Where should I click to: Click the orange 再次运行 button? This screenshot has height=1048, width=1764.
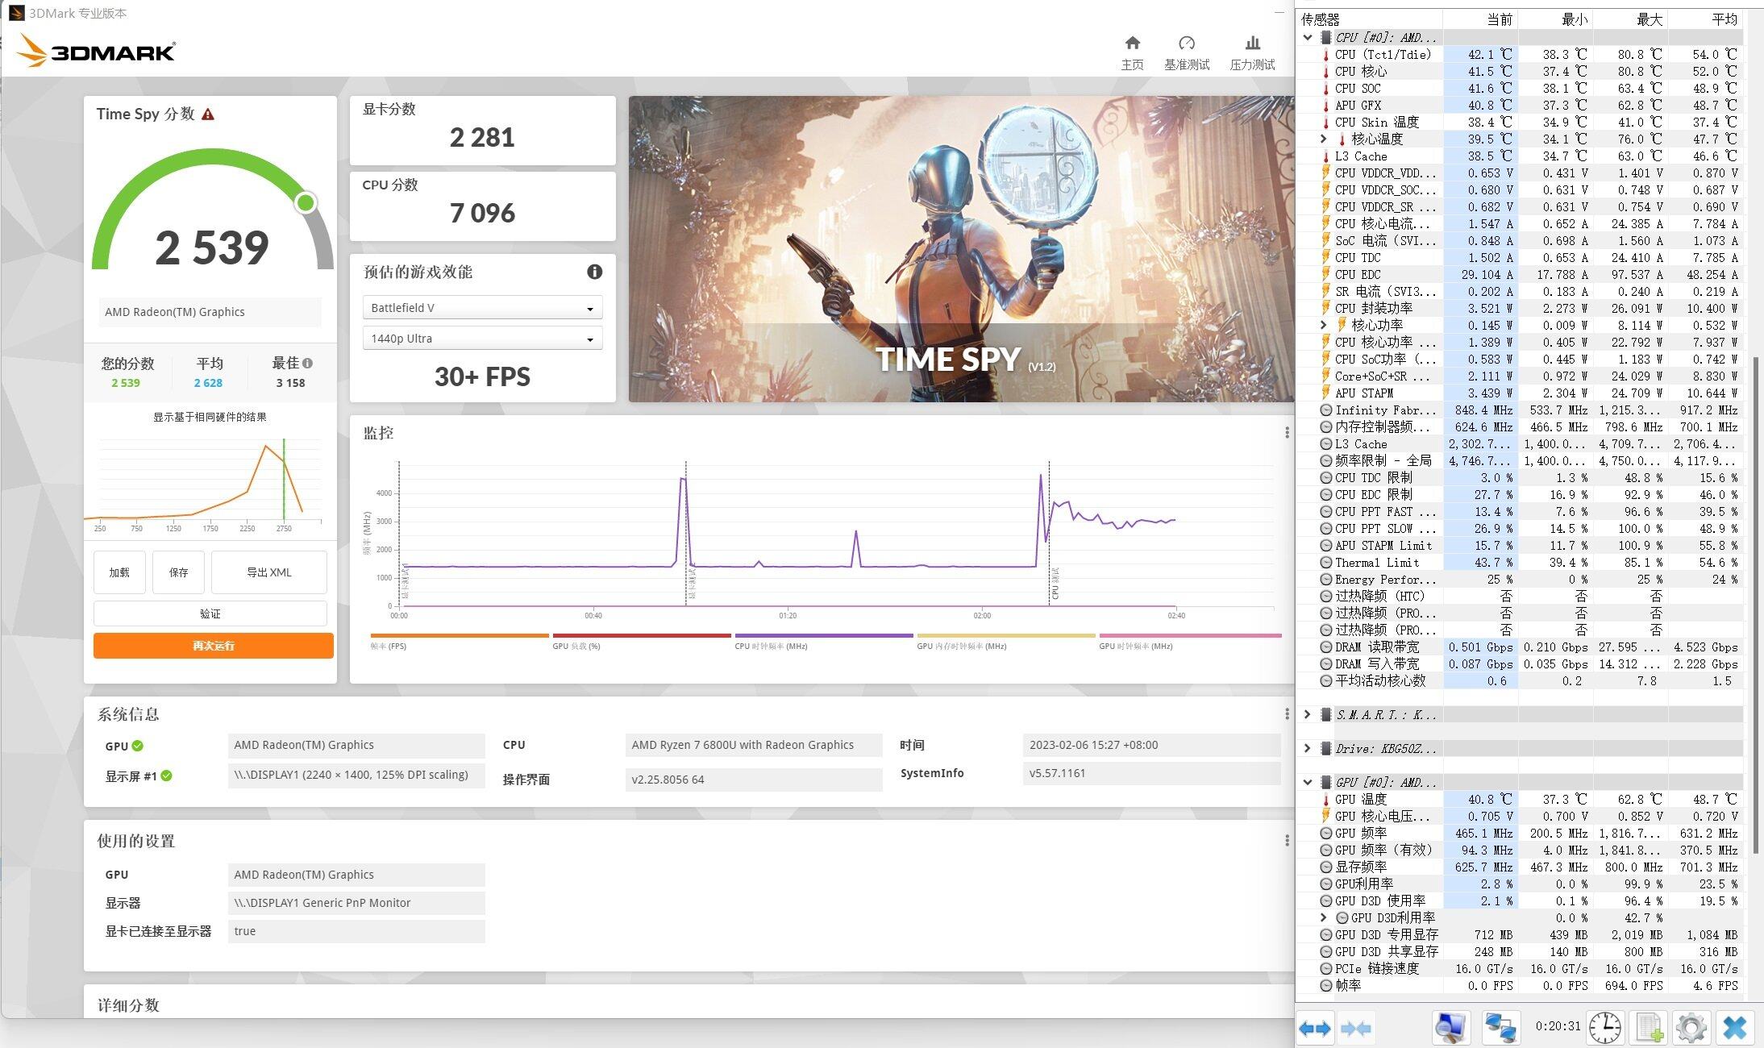(214, 646)
